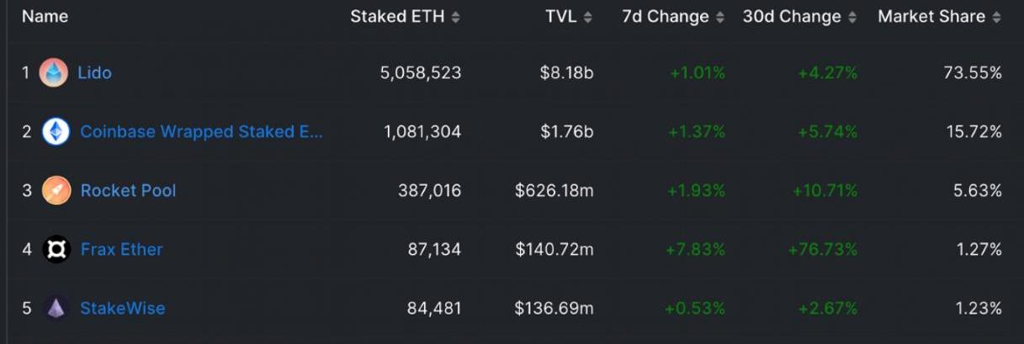Click Frax Ether's +76.73% 30d change
1024x344 pixels.
tap(822, 250)
